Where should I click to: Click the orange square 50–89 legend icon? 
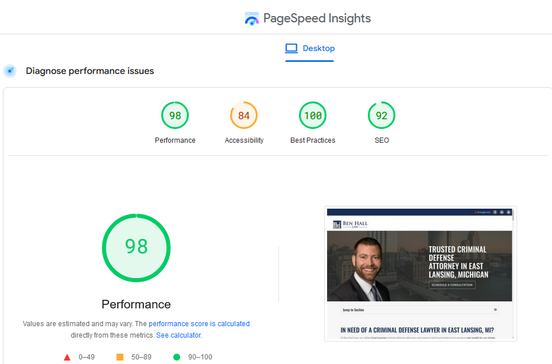[x=119, y=357]
